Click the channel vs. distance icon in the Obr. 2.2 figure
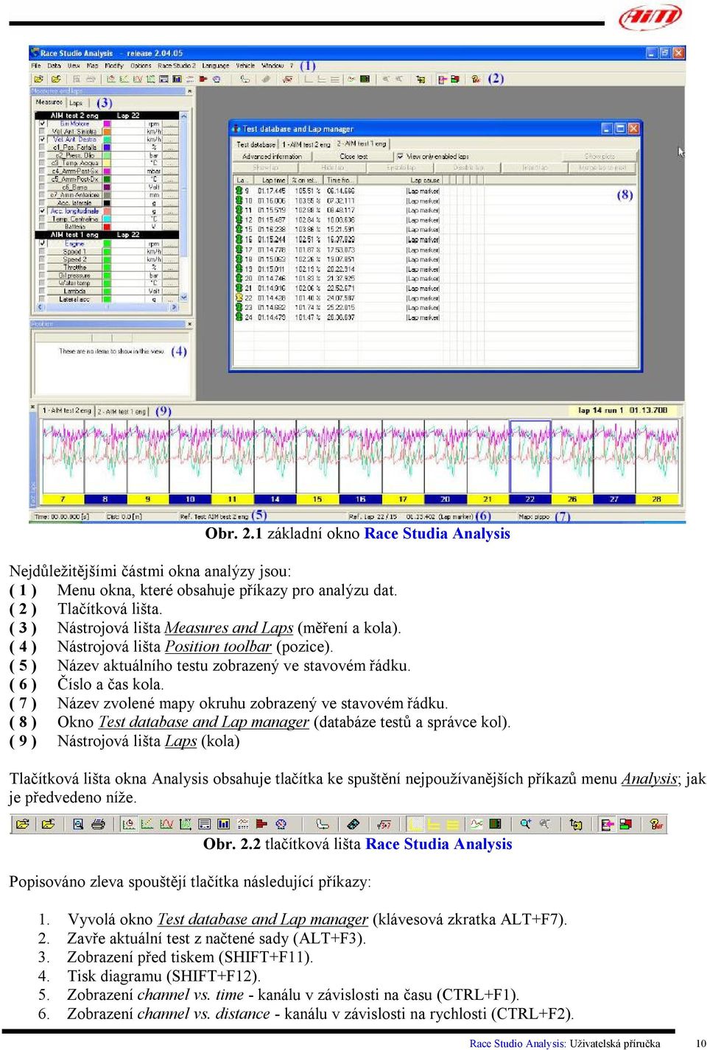Image resolution: width=707 pixels, height=1050 pixels. pos(147,824)
